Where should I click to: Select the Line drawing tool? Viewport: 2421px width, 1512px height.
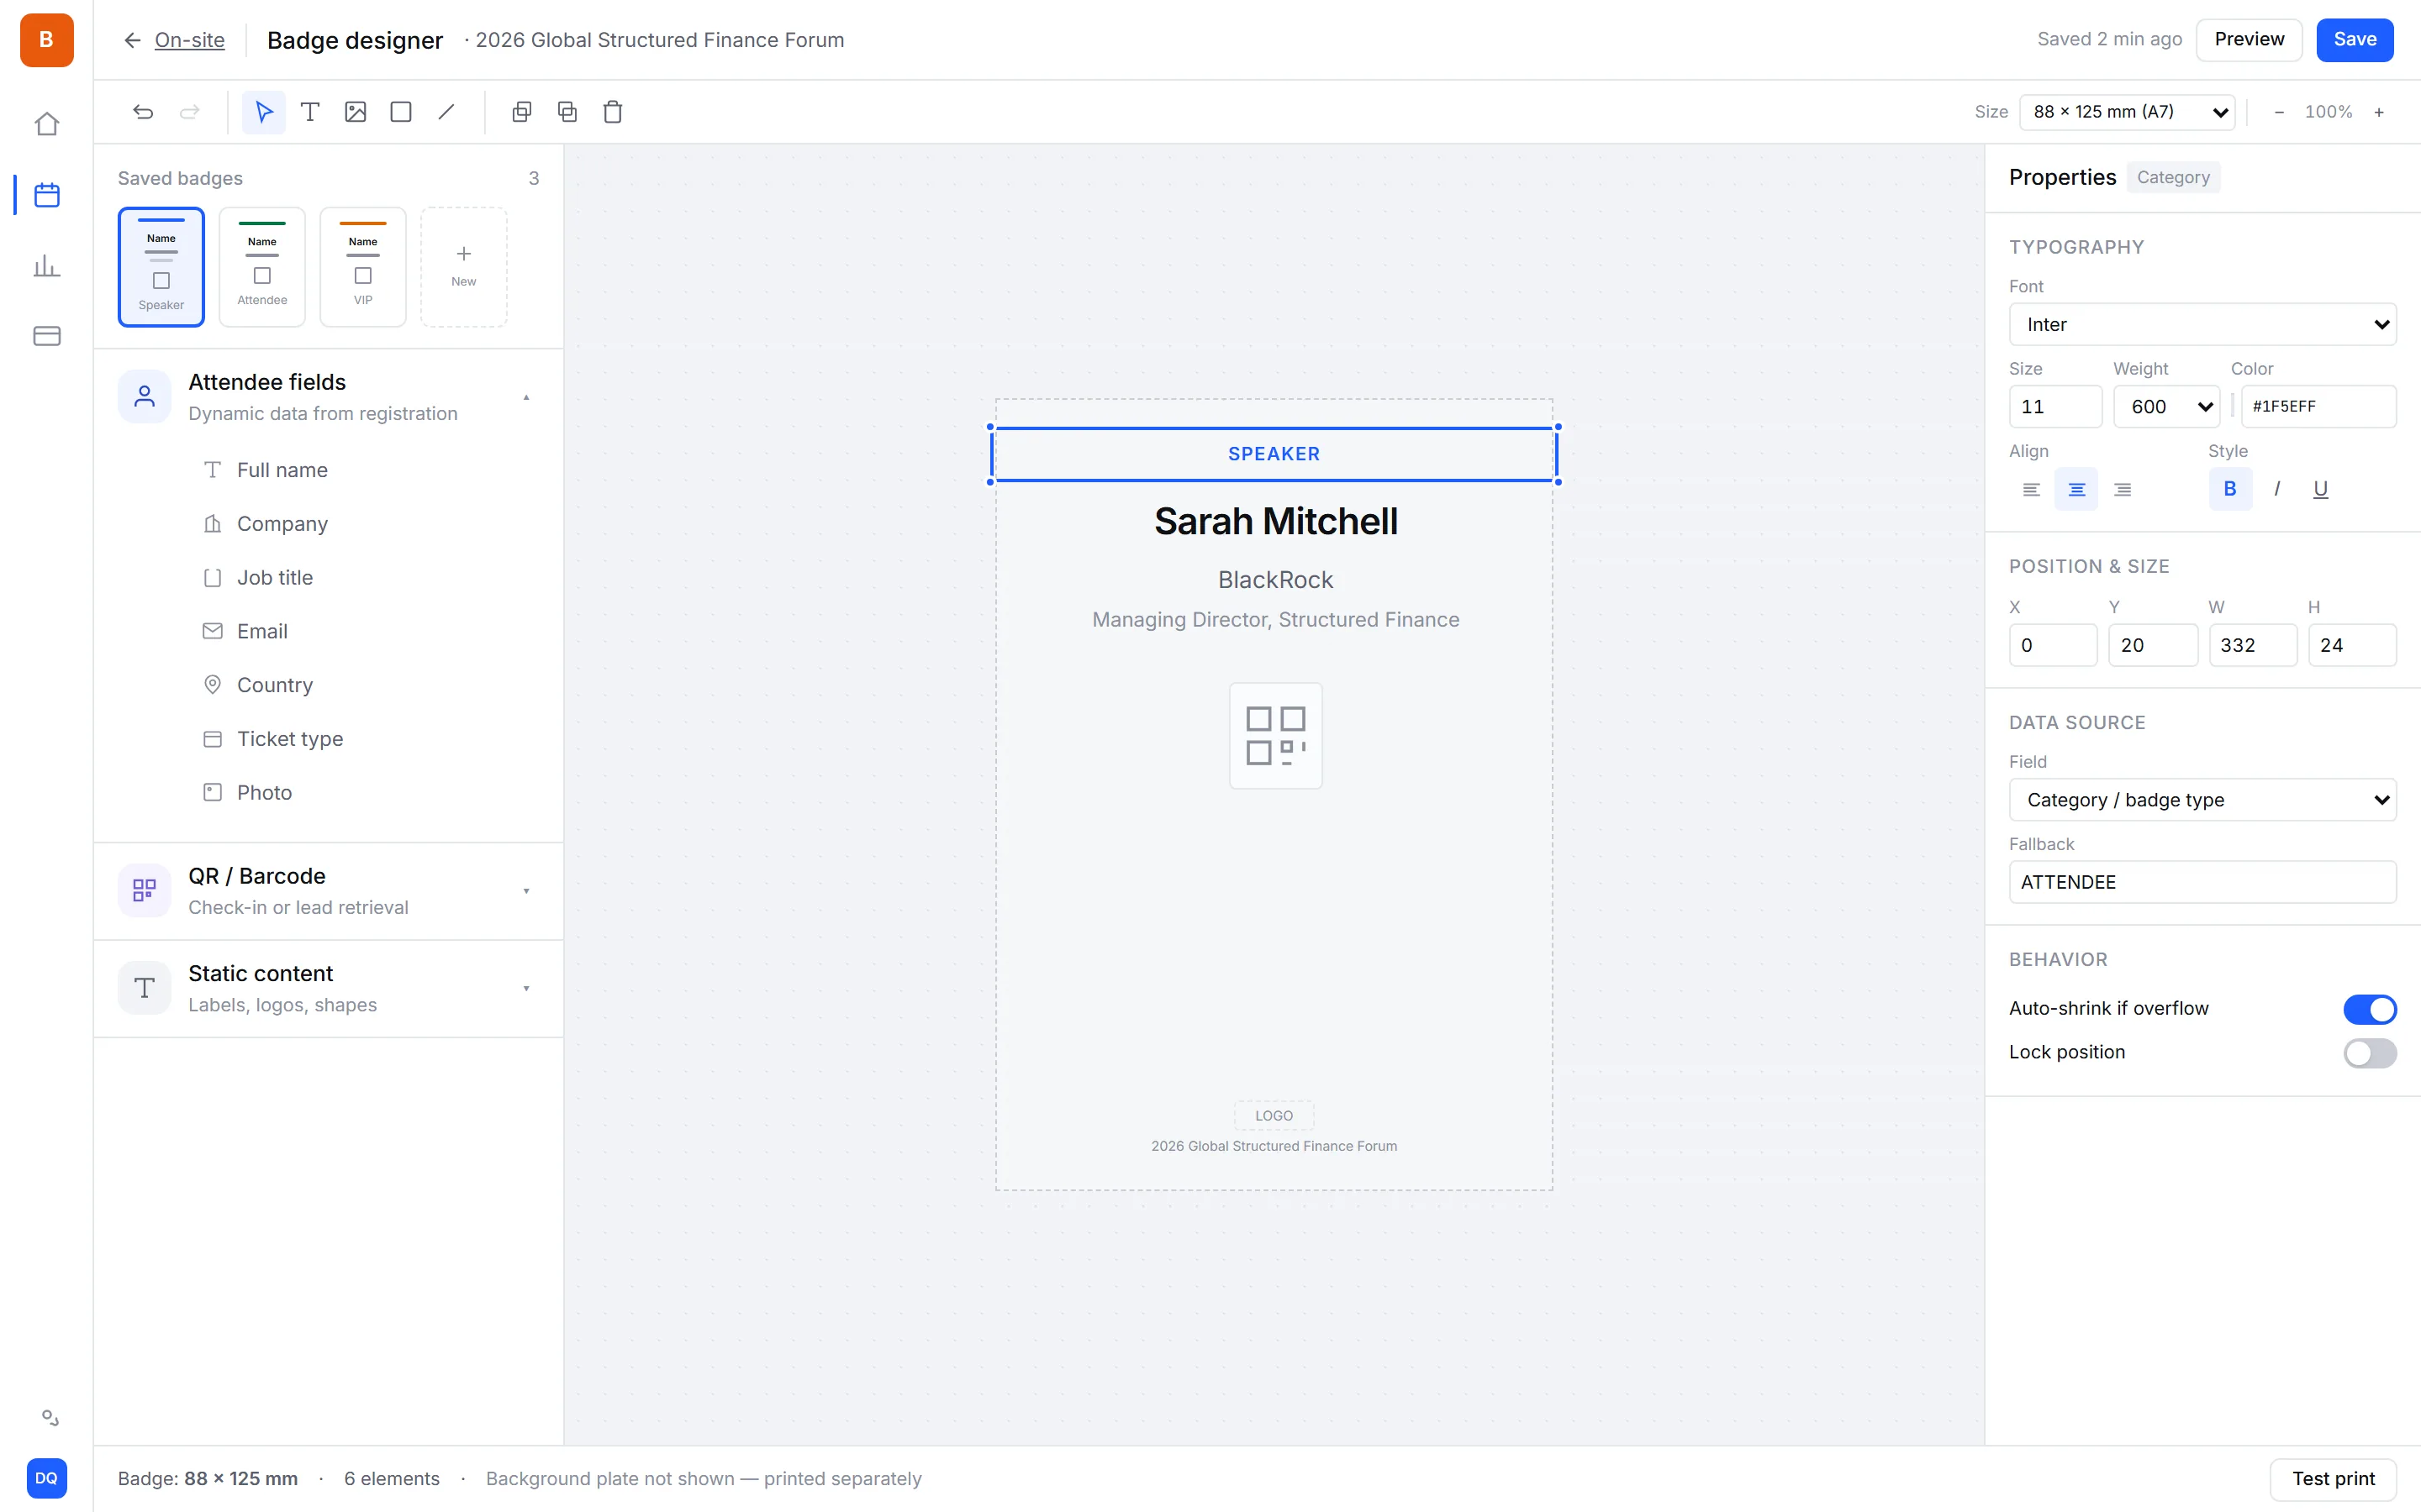446,112
